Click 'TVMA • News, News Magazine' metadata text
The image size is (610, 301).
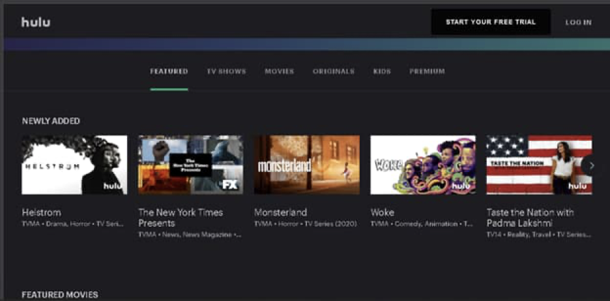[190, 235]
